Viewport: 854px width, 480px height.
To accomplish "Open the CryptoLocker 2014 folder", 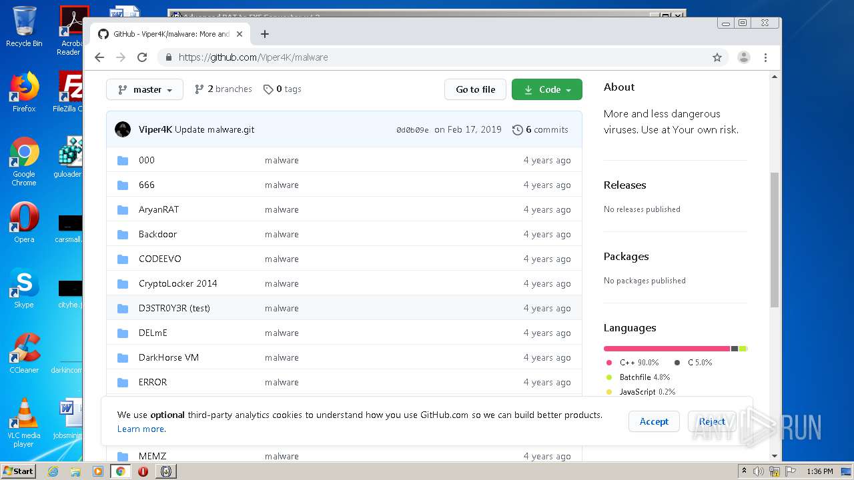I will [177, 283].
